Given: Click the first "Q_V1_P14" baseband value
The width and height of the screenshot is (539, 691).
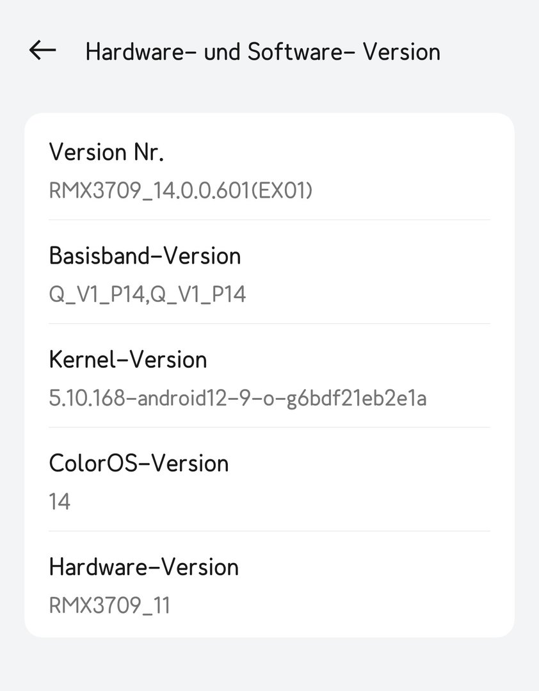Looking at the screenshot, I should point(93,294).
